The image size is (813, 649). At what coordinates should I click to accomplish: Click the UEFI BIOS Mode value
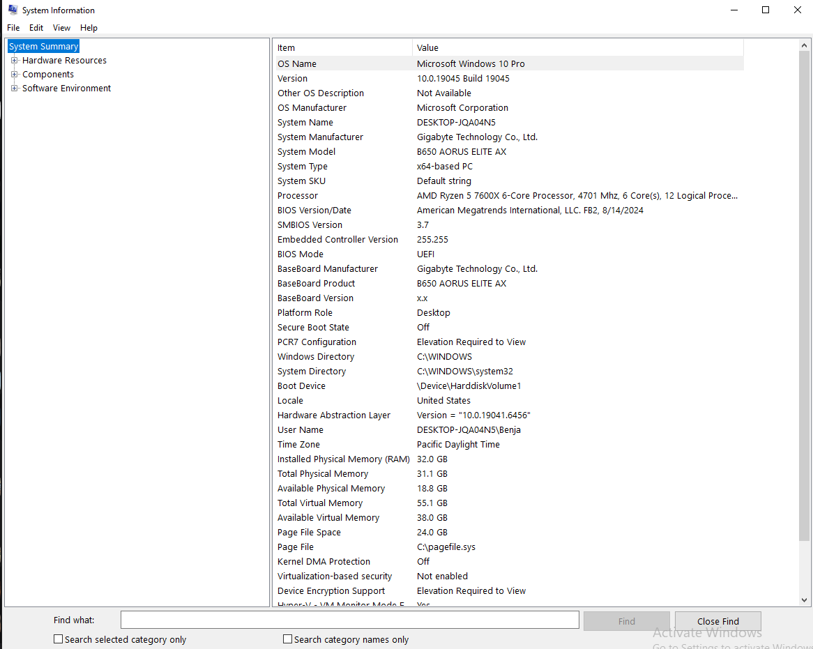tap(426, 254)
